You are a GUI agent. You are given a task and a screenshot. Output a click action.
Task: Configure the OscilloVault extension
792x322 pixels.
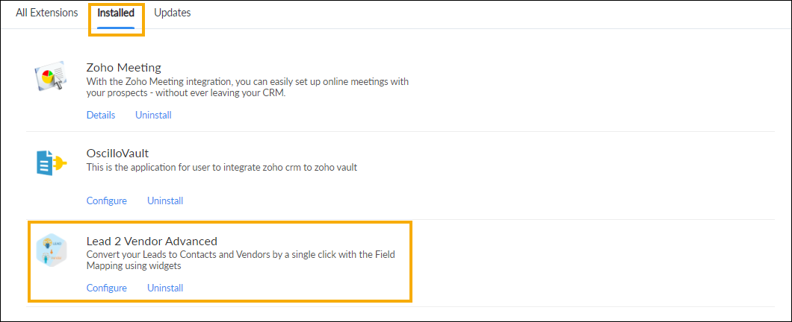coord(107,201)
